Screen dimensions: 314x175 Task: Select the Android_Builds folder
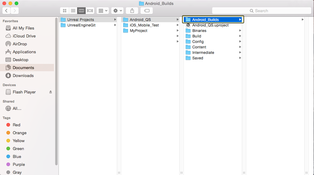(213, 19)
